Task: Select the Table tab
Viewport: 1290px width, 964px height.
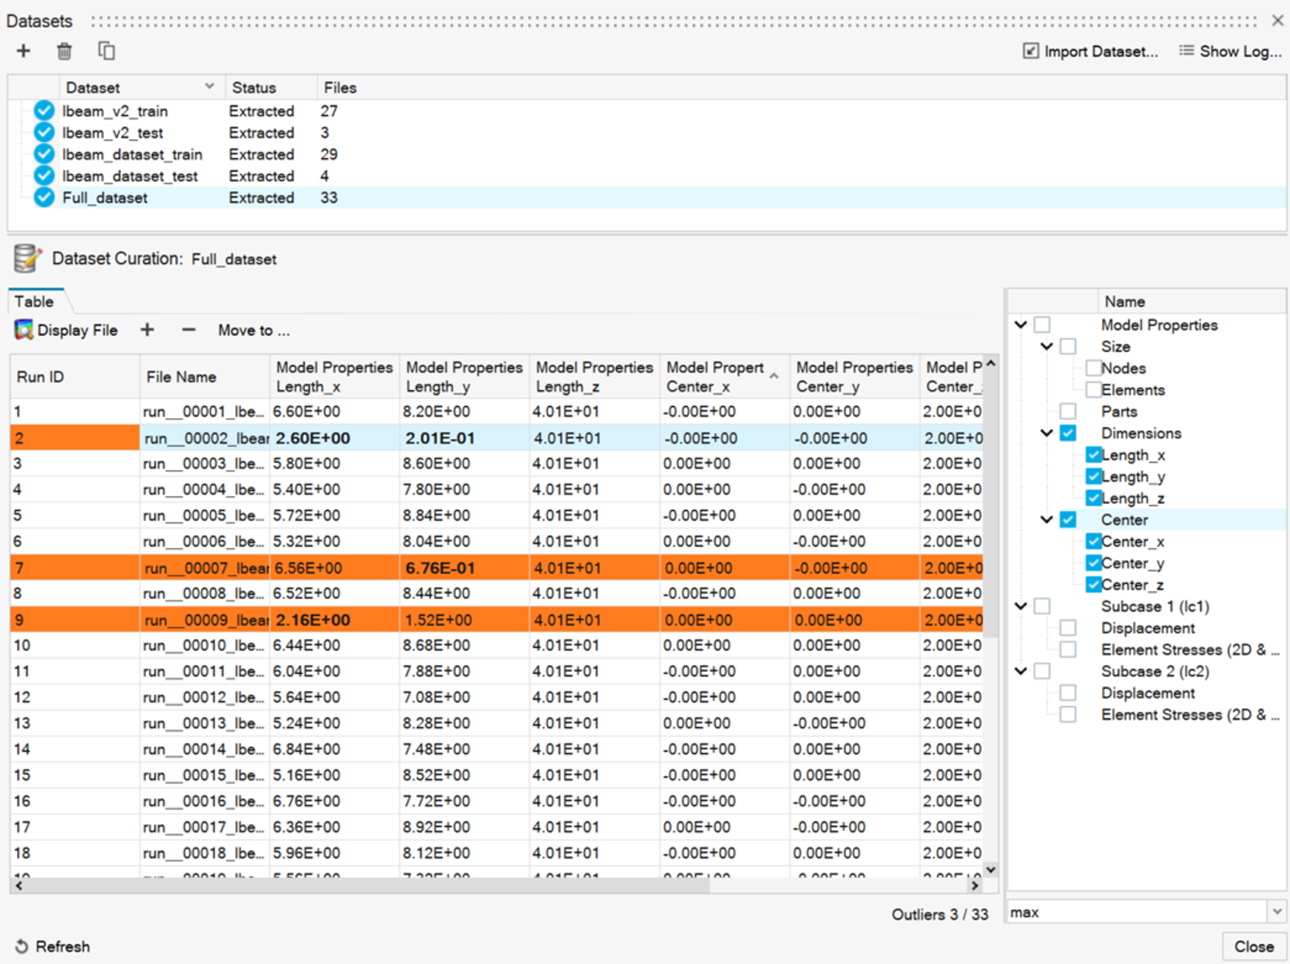Action: 34,301
